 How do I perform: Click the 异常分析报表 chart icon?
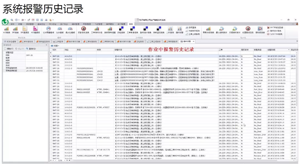click(208, 29)
